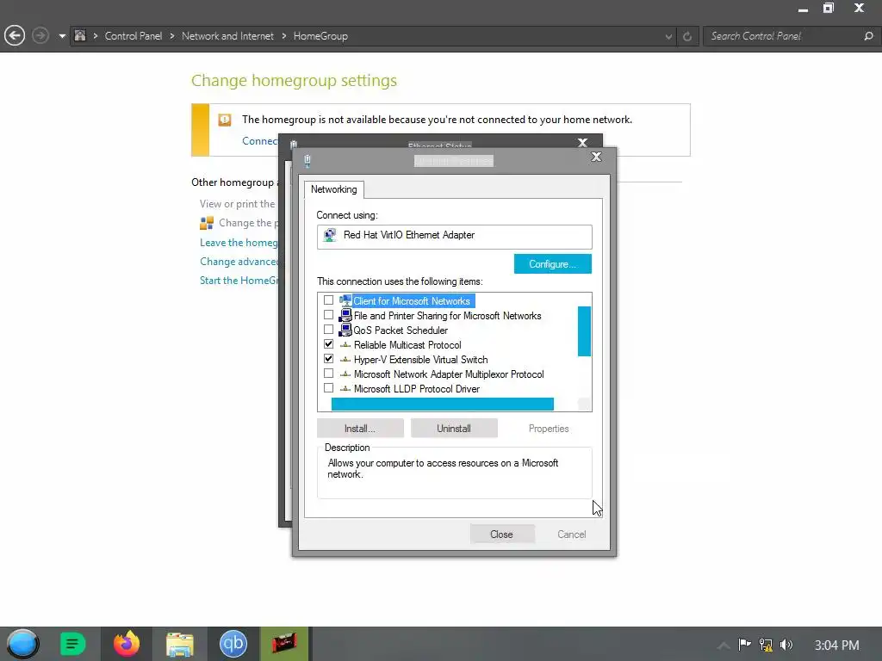Expand chevron after Network and Internet breadcrumb
This screenshot has height=661, width=882.
pyautogui.click(x=283, y=36)
